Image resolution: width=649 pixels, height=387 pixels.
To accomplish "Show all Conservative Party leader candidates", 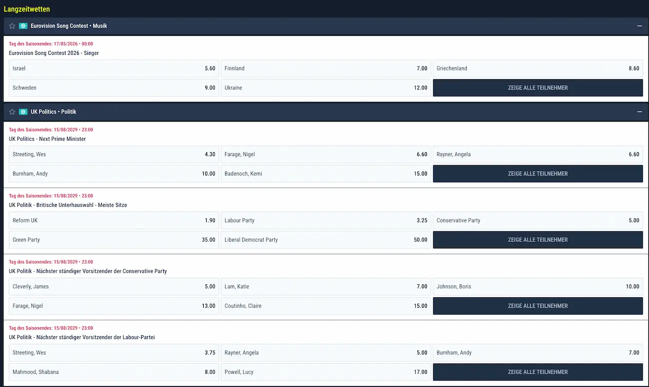I will (x=538, y=306).
